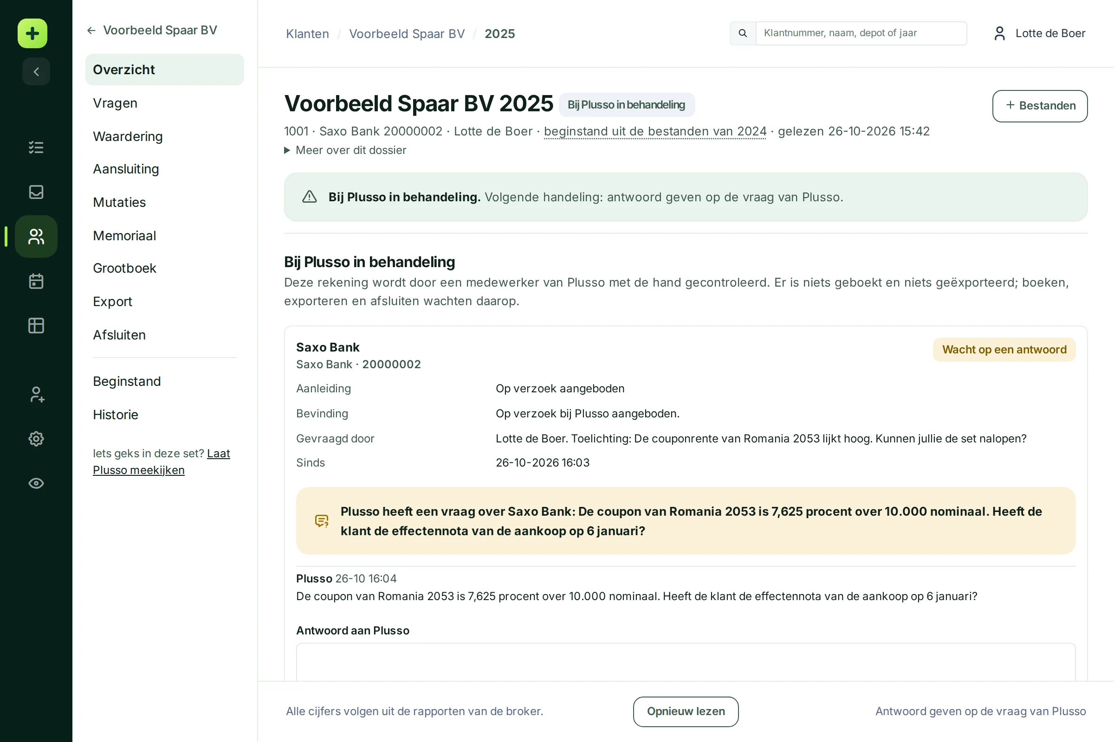Click the question message icon in yellow box

(322, 521)
